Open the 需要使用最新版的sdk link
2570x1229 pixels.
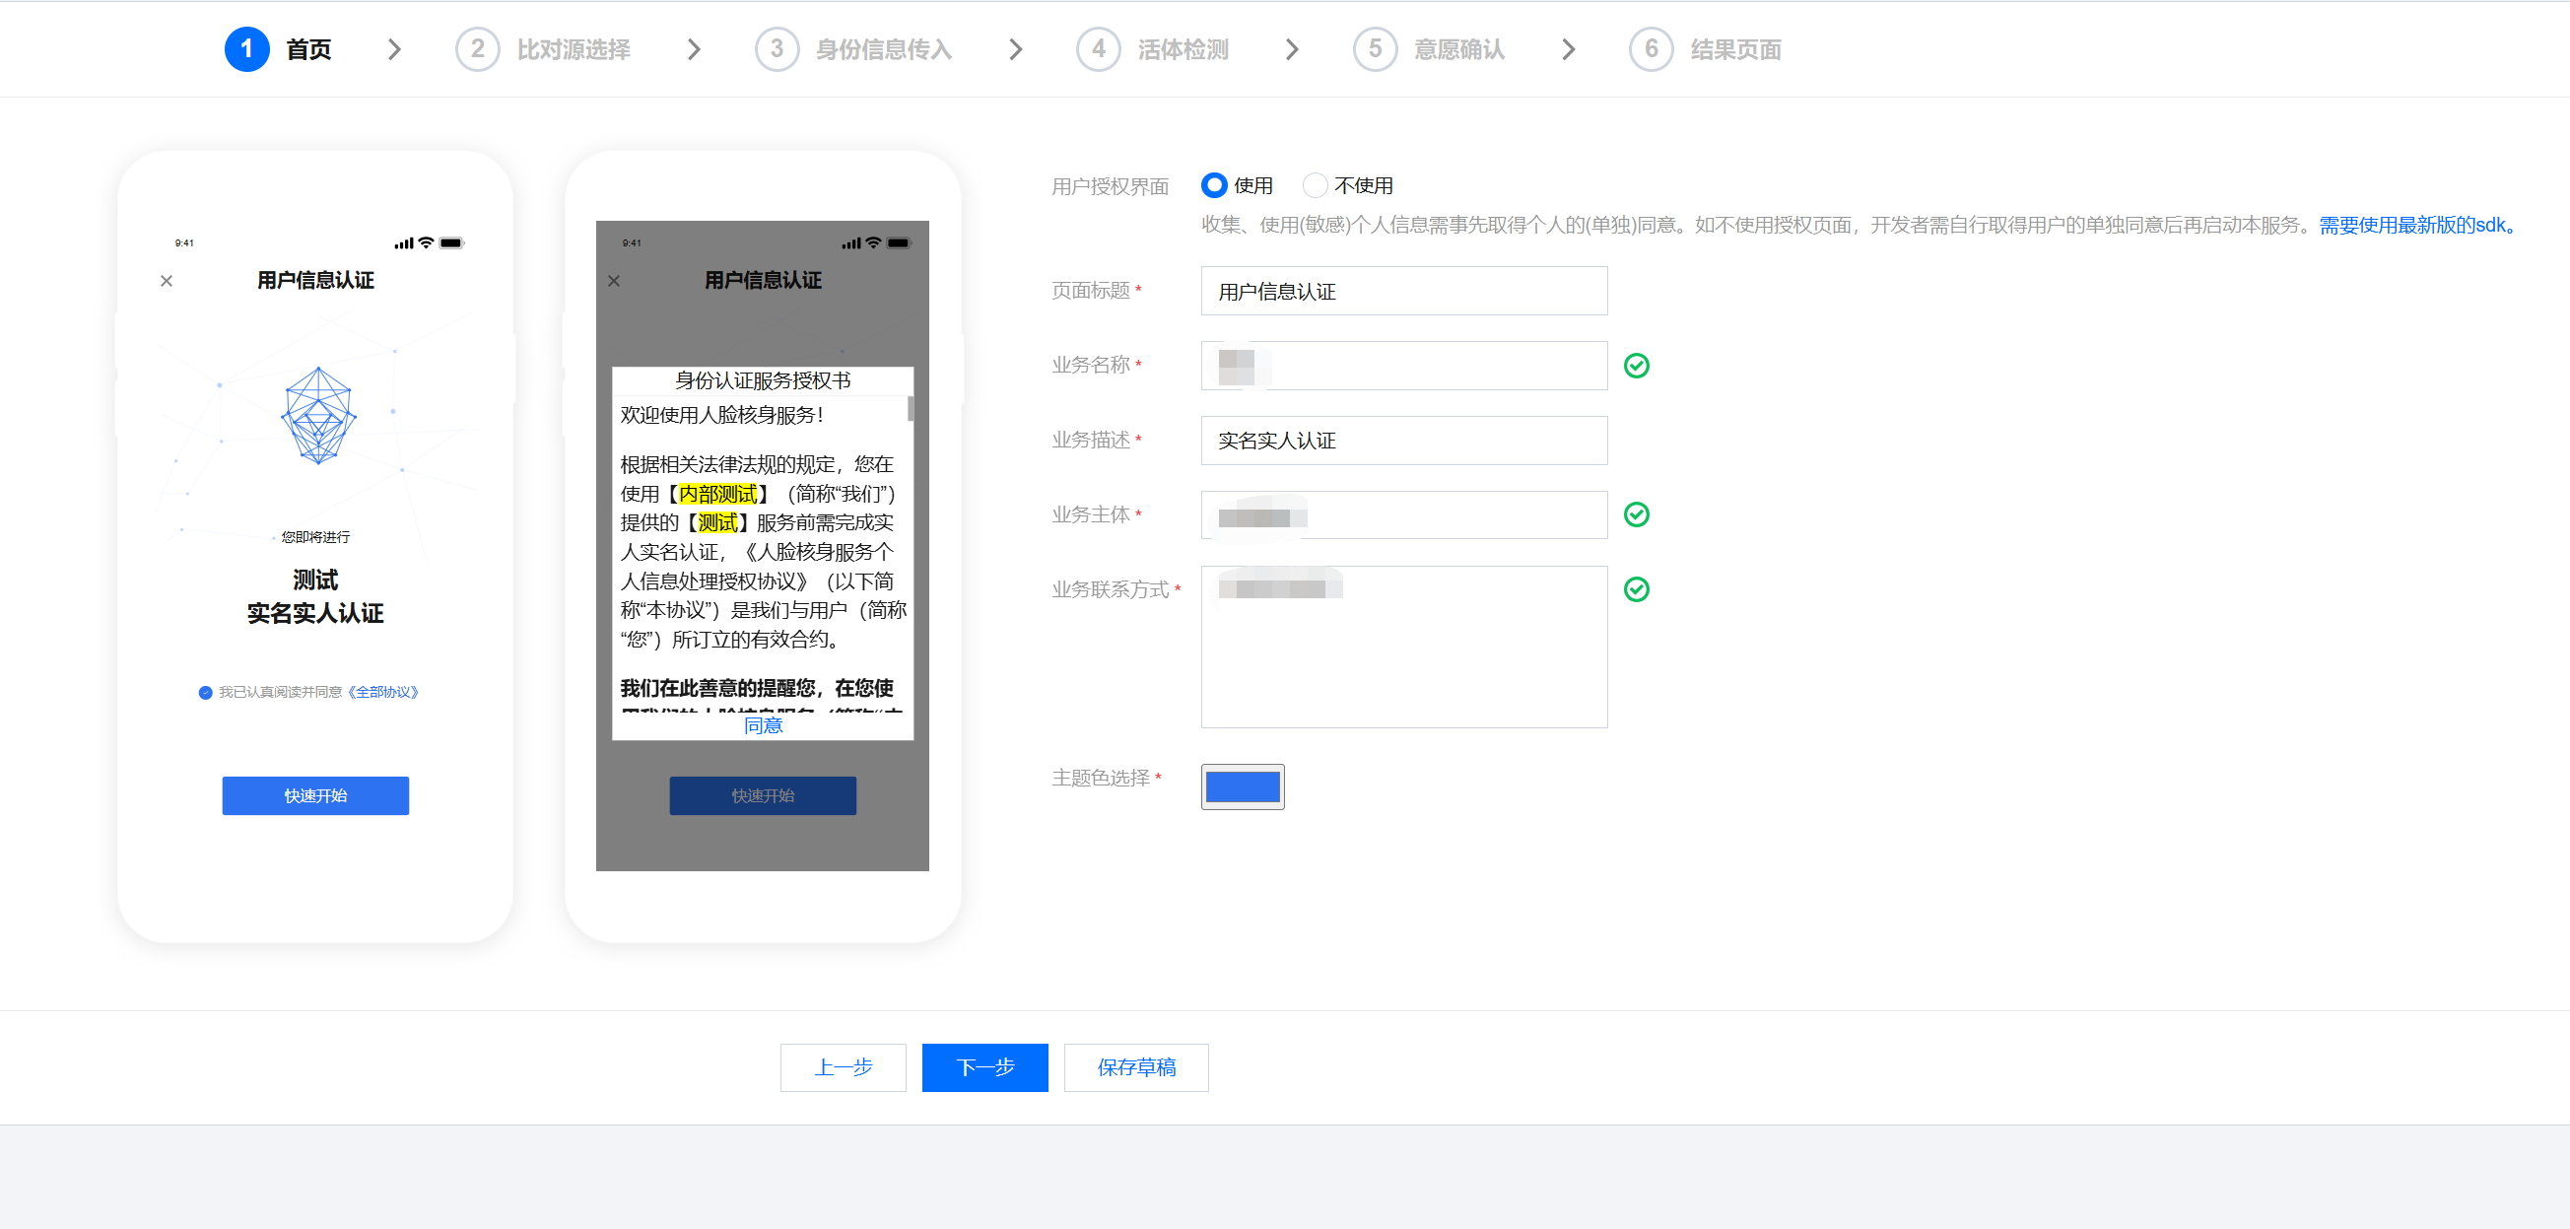point(2415,226)
